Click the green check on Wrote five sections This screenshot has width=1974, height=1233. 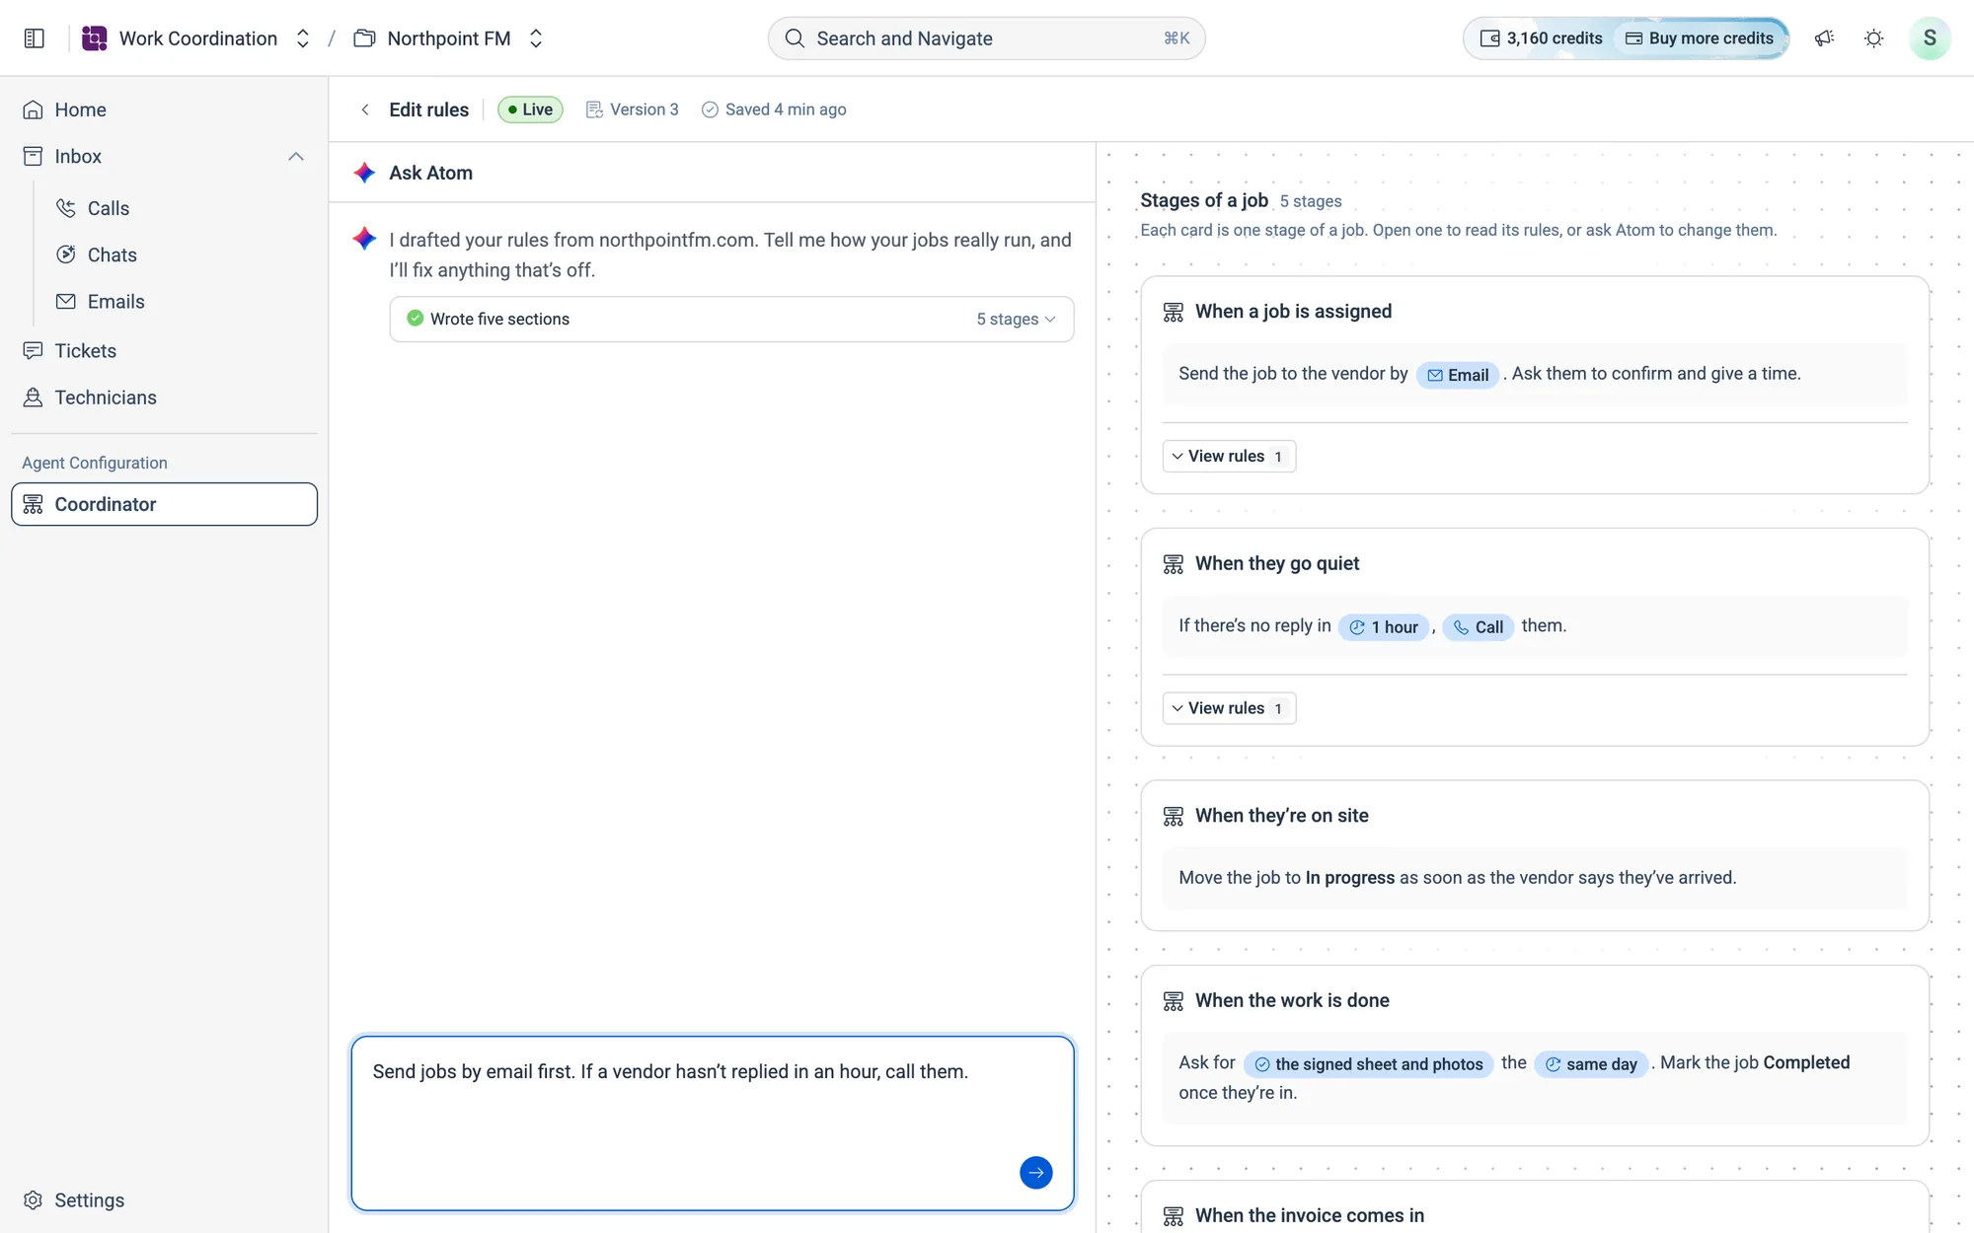point(416,319)
